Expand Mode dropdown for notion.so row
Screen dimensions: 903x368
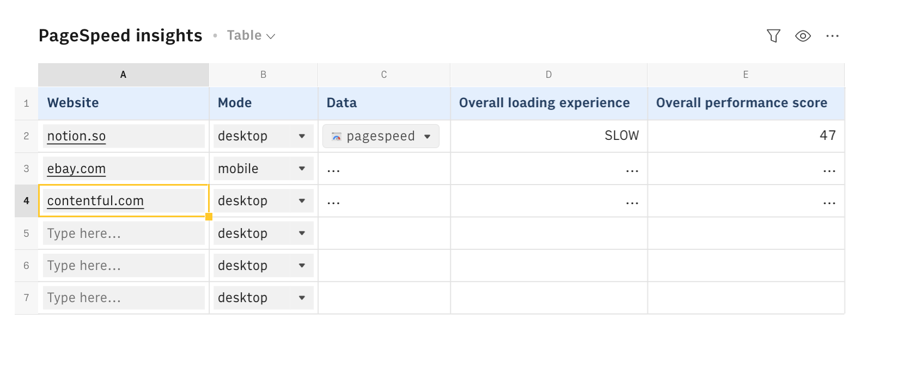pyautogui.click(x=302, y=136)
